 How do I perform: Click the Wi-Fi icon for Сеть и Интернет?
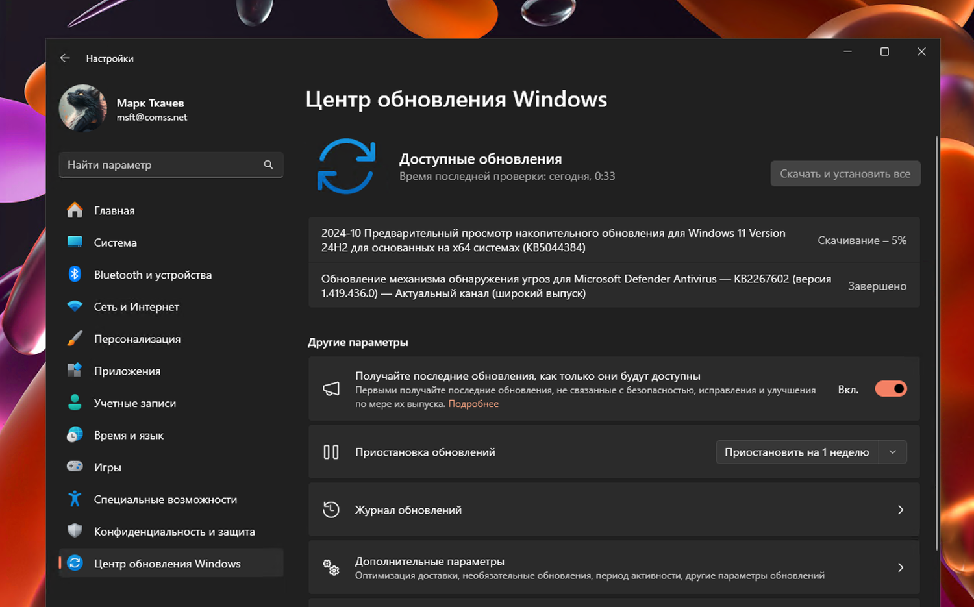coord(75,306)
